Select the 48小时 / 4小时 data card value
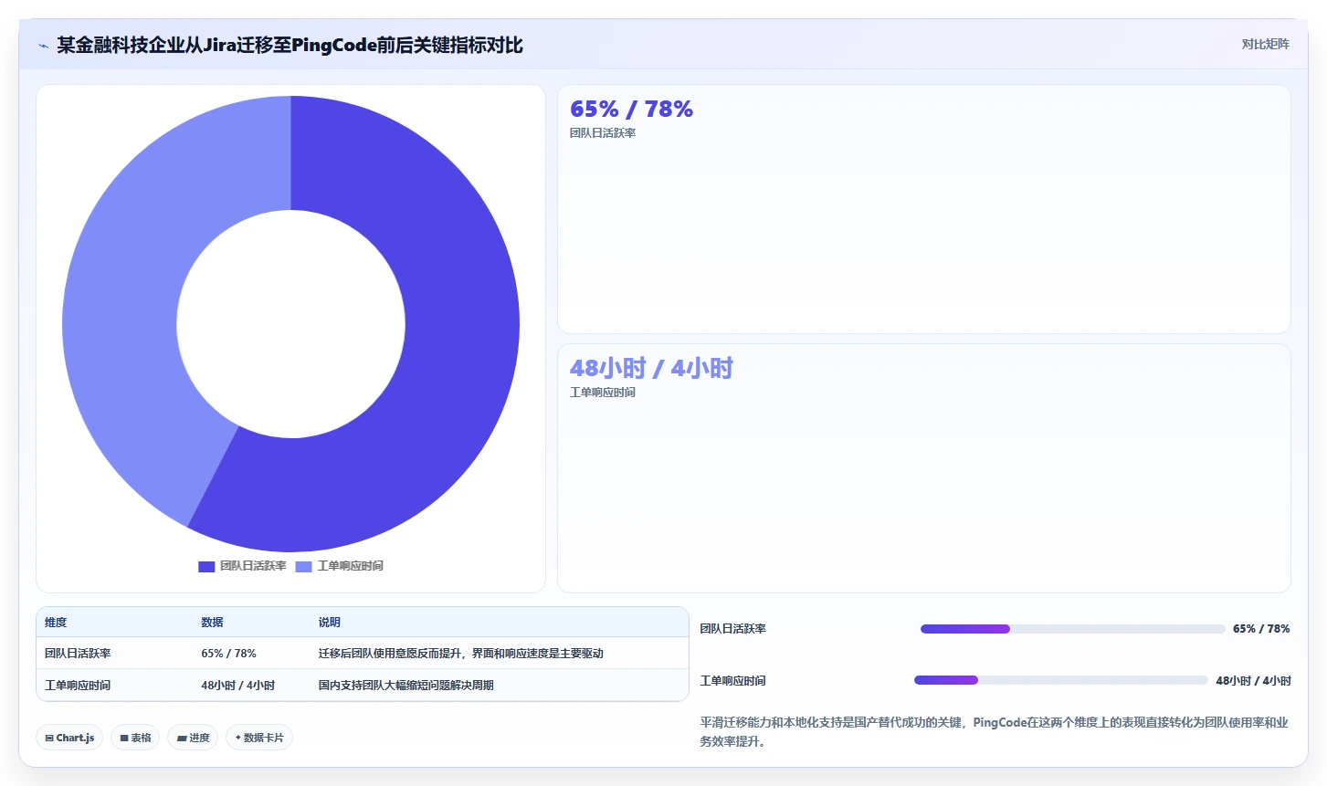 651,368
